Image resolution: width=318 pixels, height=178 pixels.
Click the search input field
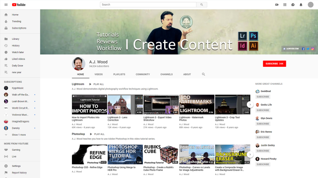[148, 5]
